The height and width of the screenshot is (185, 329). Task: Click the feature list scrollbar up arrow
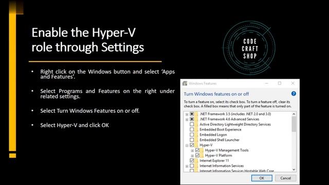[294, 114]
